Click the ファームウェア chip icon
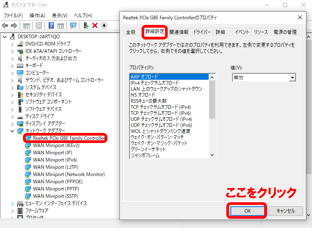 coord(20,211)
